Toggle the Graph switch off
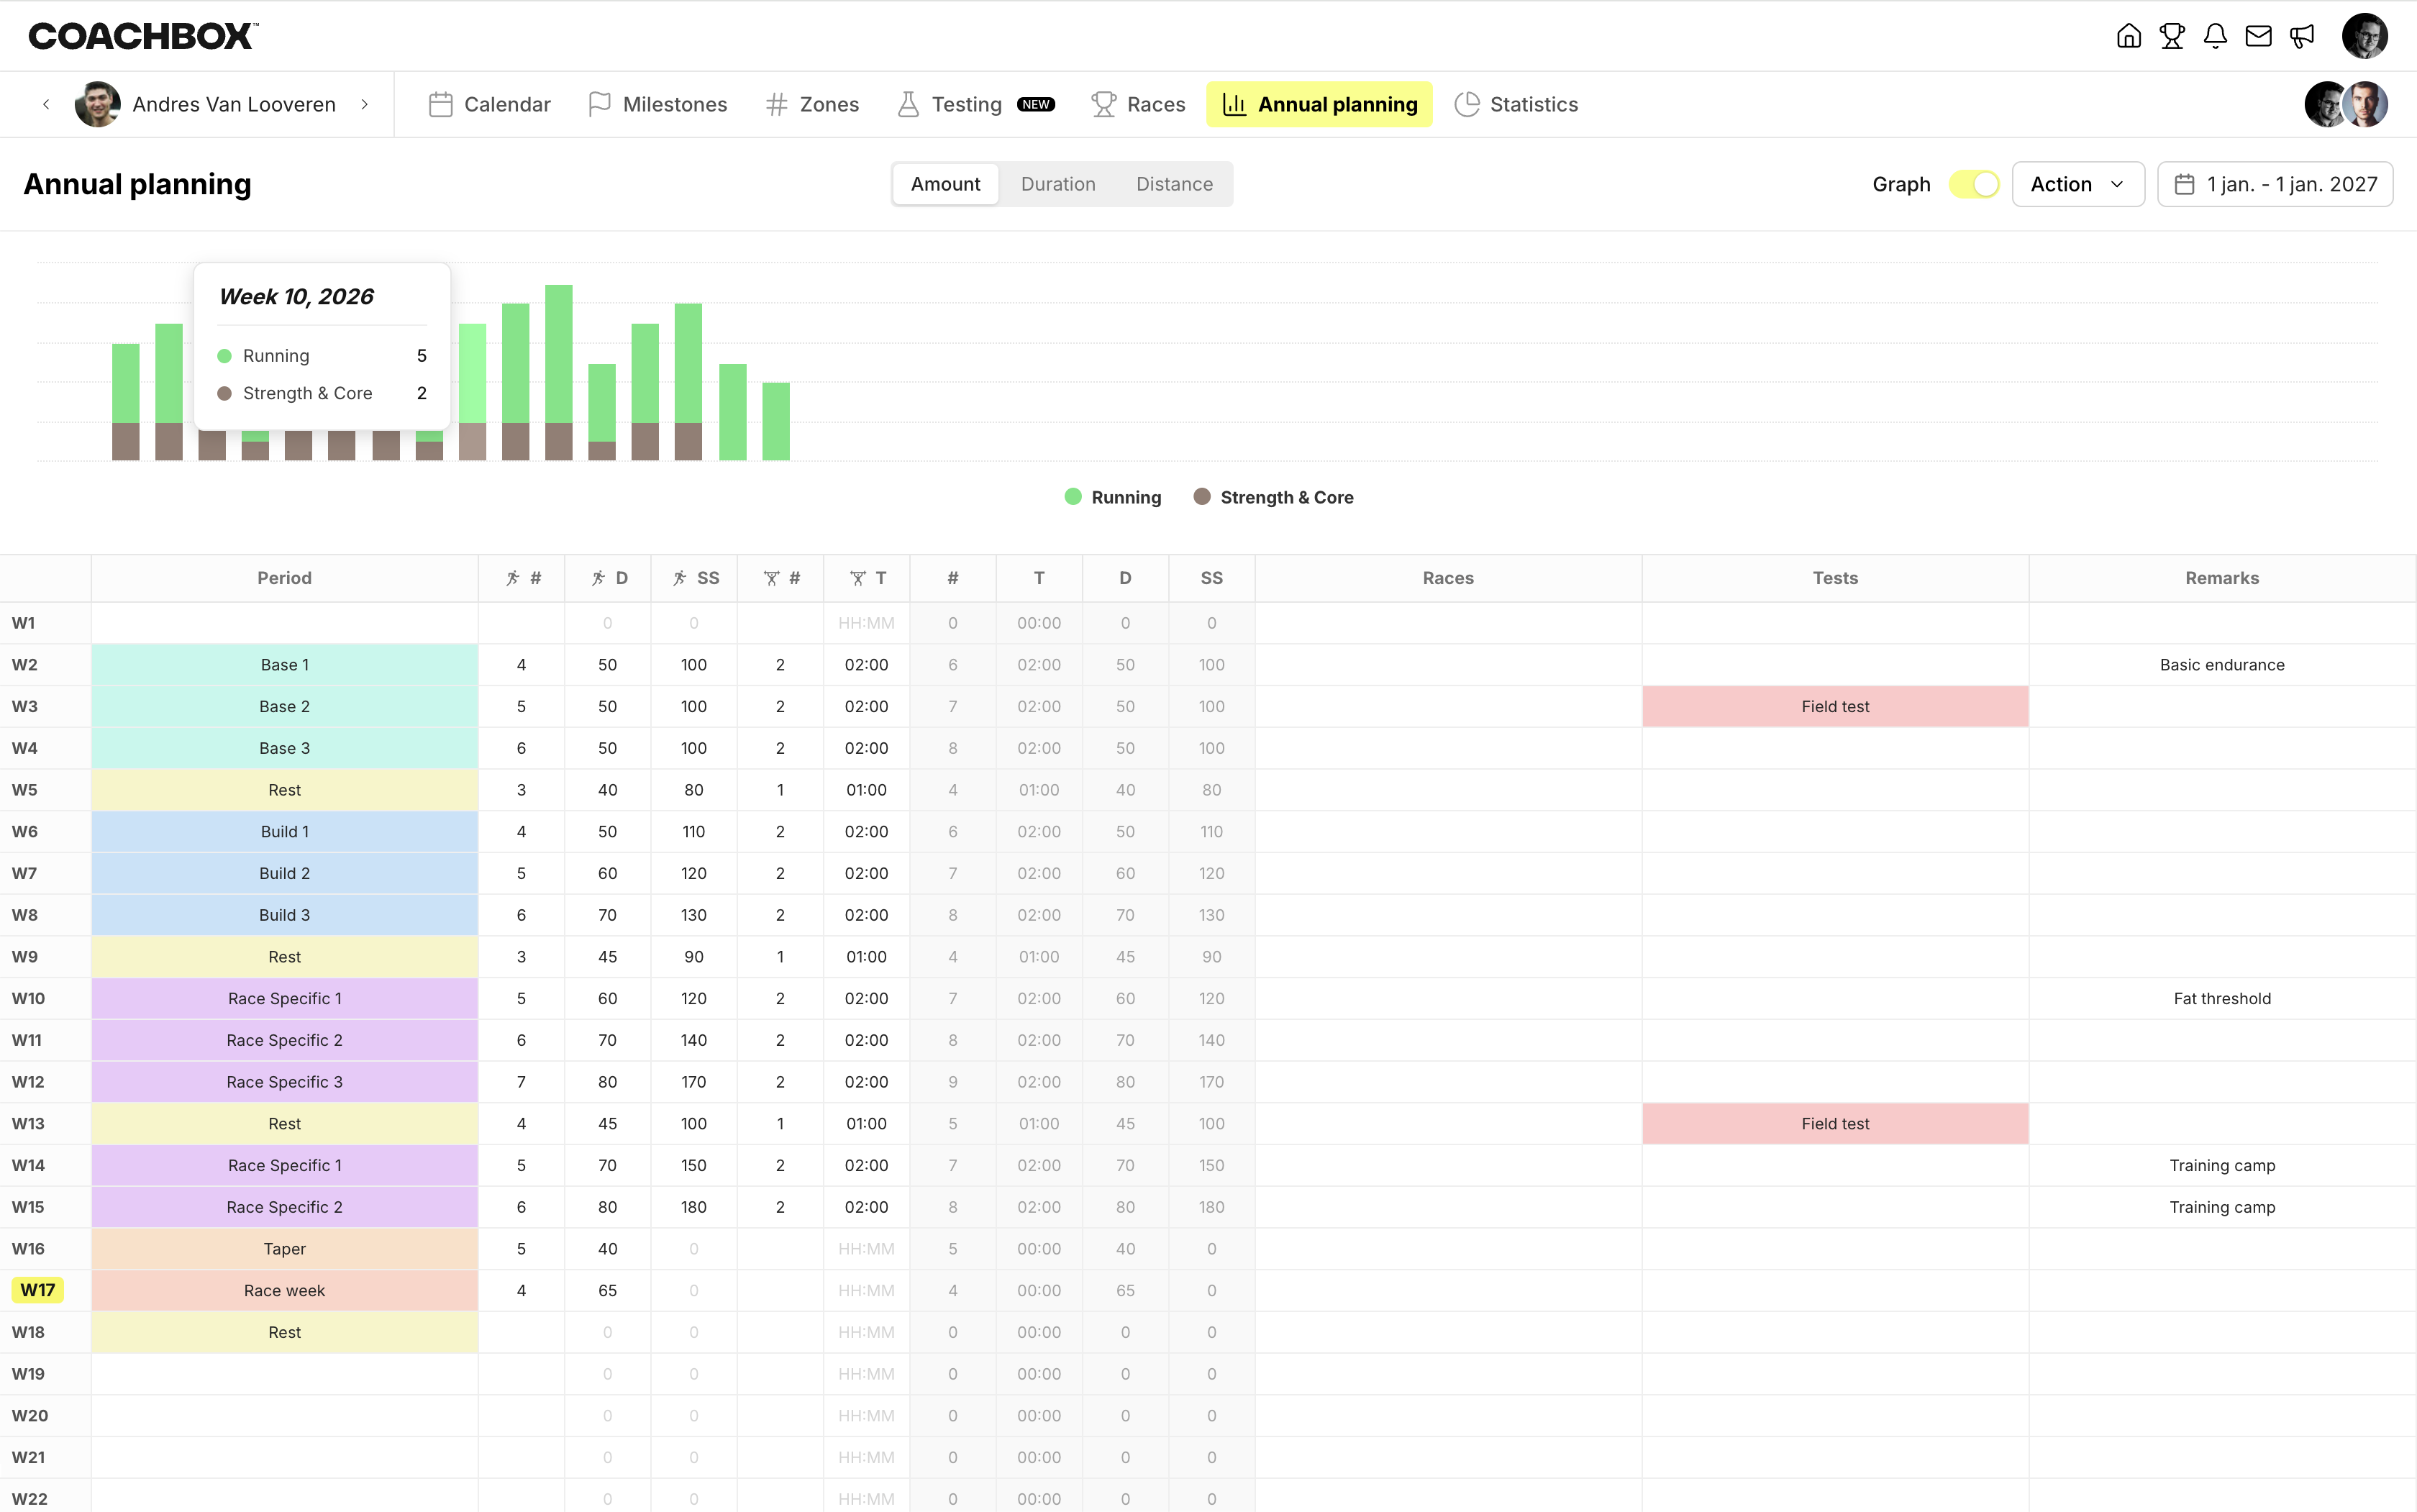Viewport: 2417px width, 1512px height. tap(1974, 185)
